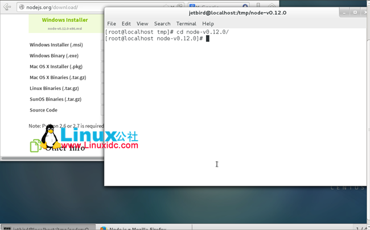This screenshot has height=230, width=370.
Task: Click the Firefox back arrow button
Action: pyautogui.click(x=7, y=7)
